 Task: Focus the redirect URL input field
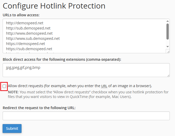[86, 116]
